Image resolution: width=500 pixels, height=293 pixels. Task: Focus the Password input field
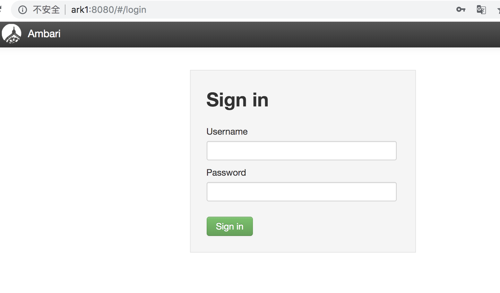301,192
